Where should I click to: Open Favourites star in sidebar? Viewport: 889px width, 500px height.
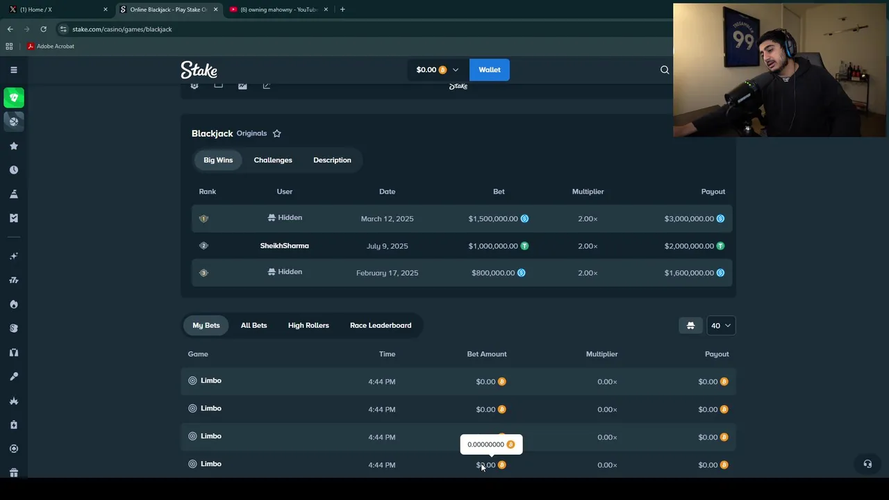click(13, 146)
